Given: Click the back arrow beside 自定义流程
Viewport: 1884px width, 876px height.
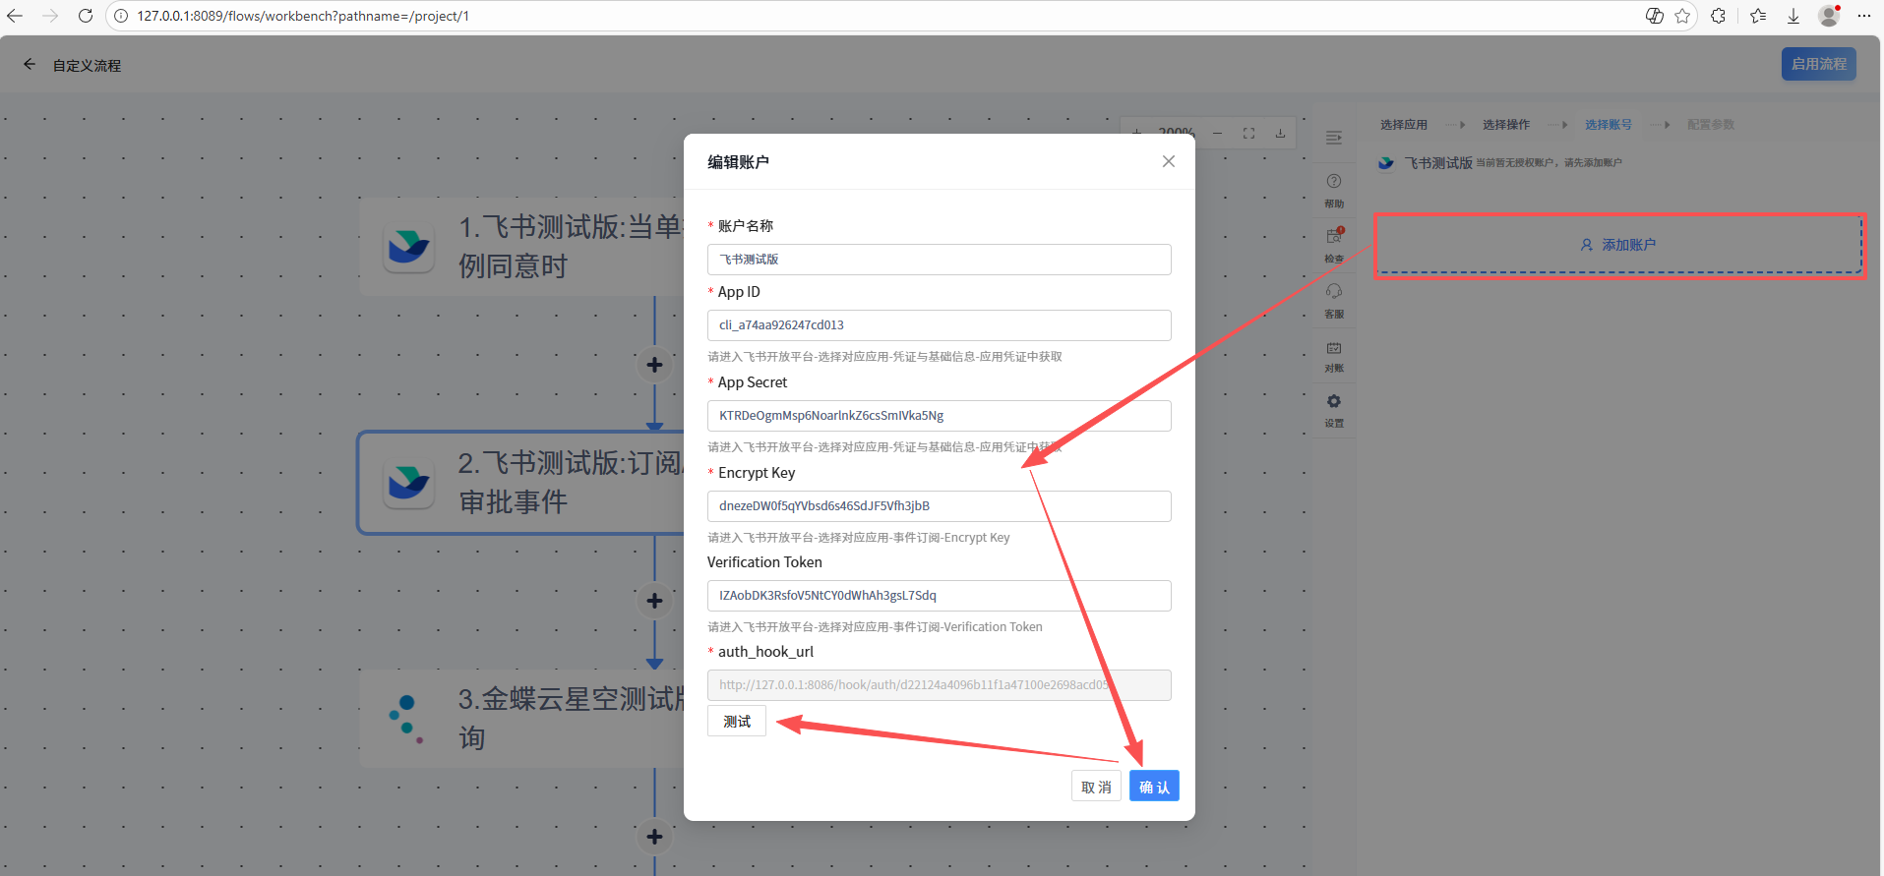Looking at the screenshot, I should 30,65.
